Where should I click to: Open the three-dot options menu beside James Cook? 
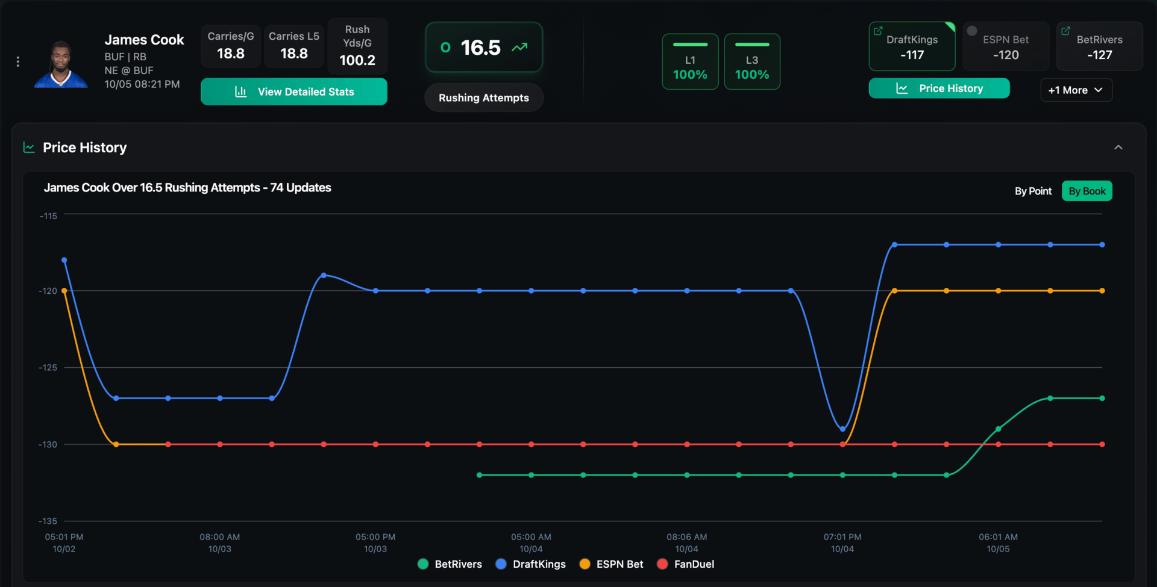(x=18, y=61)
